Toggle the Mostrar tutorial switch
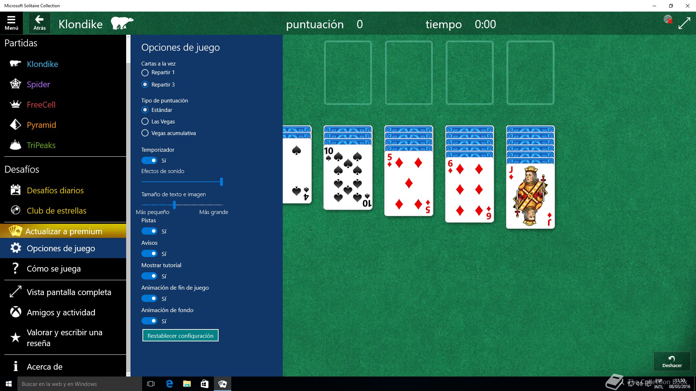 click(149, 276)
